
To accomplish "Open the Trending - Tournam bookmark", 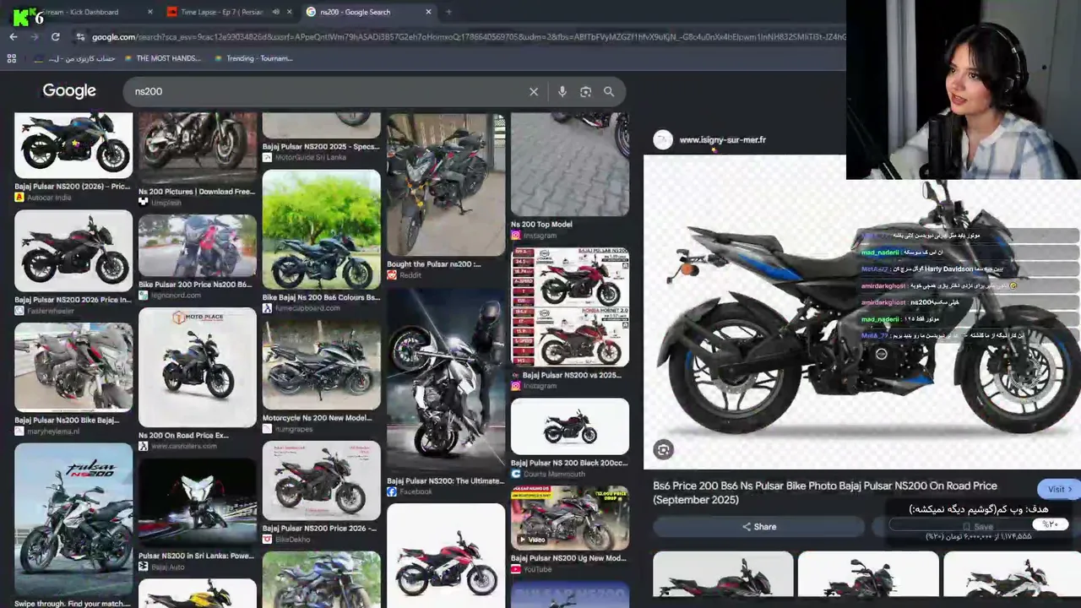I will click(253, 58).
